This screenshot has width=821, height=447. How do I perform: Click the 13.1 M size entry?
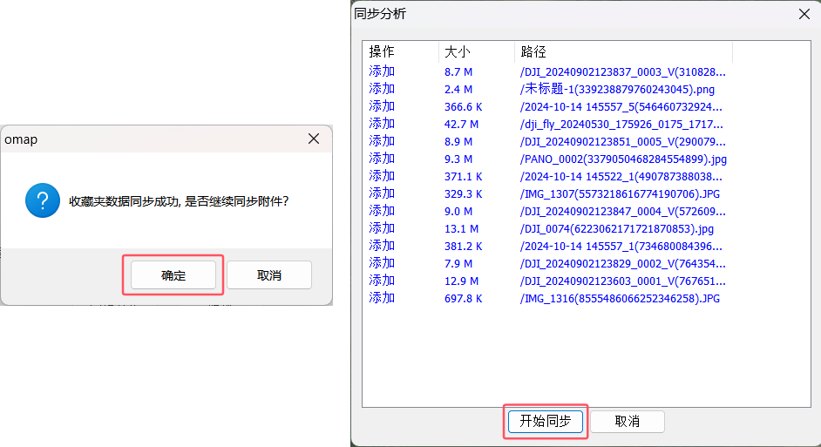pos(458,228)
